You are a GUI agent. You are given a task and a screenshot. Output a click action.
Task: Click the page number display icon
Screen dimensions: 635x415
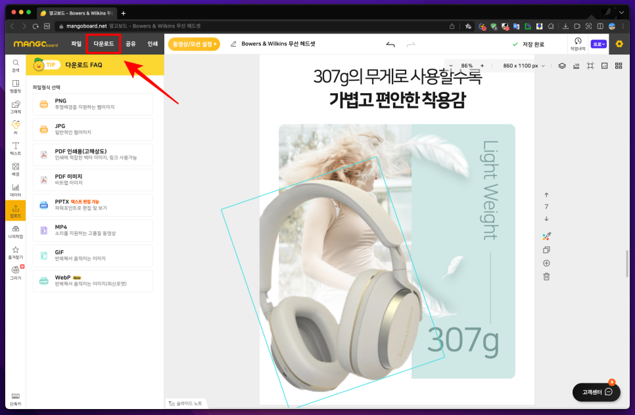605,66
